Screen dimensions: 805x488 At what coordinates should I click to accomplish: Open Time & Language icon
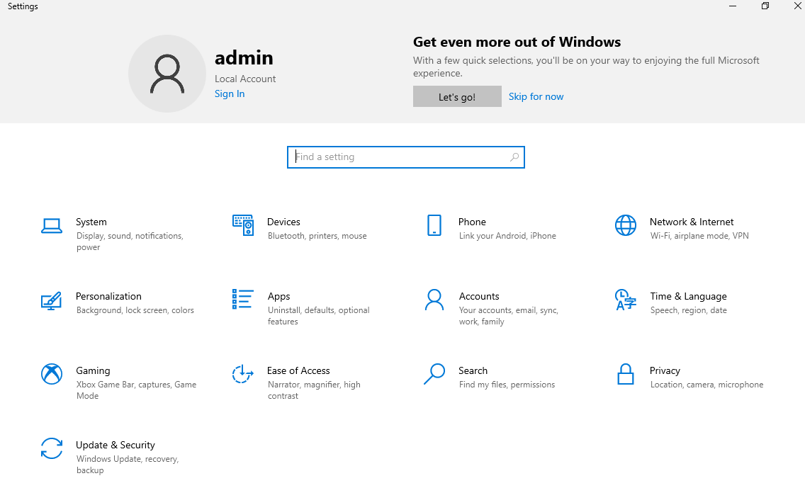626,300
